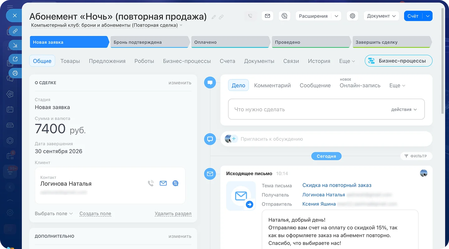This screenshot has width=449, height=249.
Task: Open deal in new window icon
Action: pos(15,59)
